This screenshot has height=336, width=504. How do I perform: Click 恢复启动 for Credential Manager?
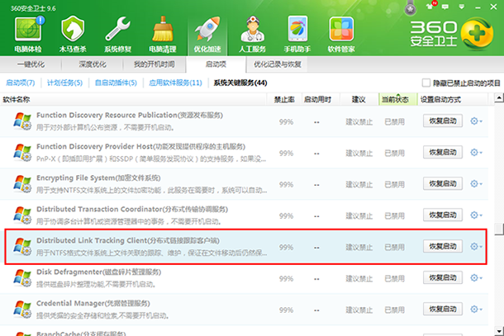pyautogui.click(x=443, y=310)
